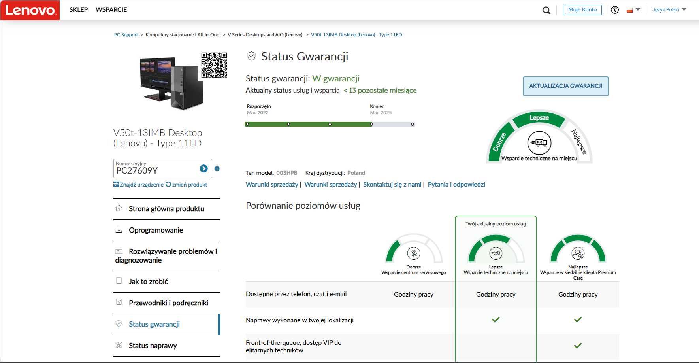Click Najlepsze Premium Care gauge icon
699x363 pixels.
[578, 253]
